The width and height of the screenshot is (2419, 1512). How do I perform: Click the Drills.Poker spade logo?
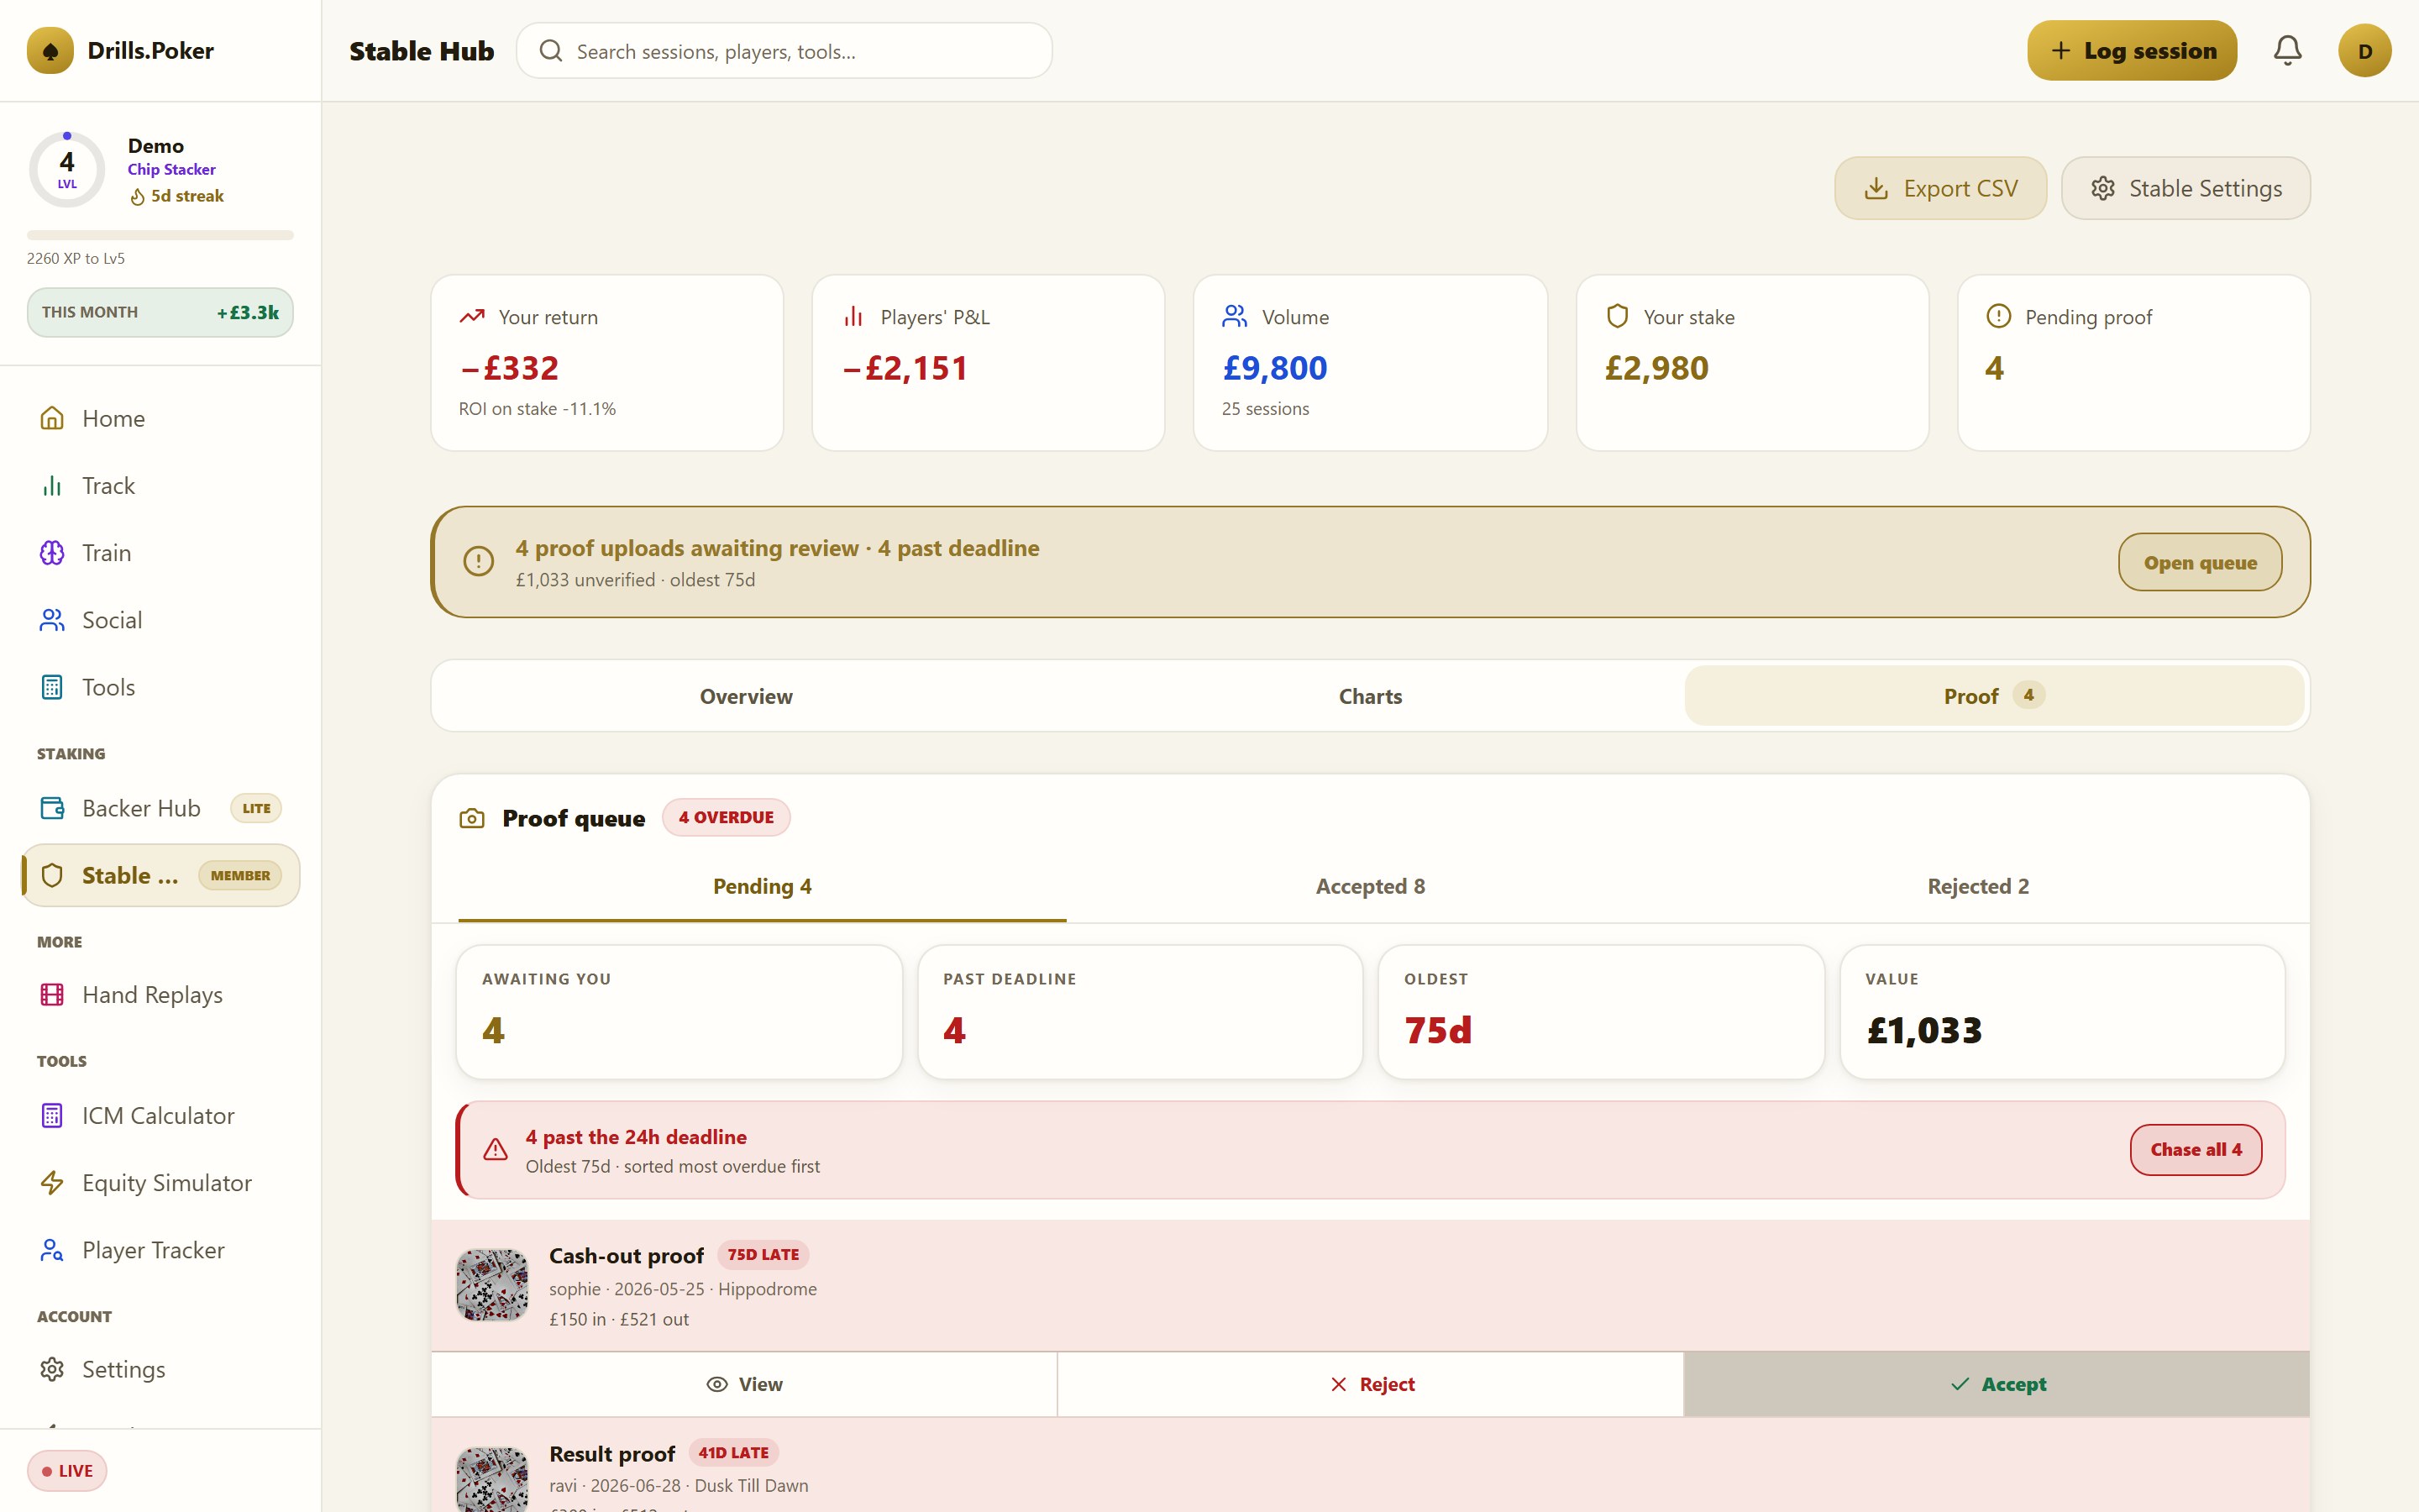point(50,51)
